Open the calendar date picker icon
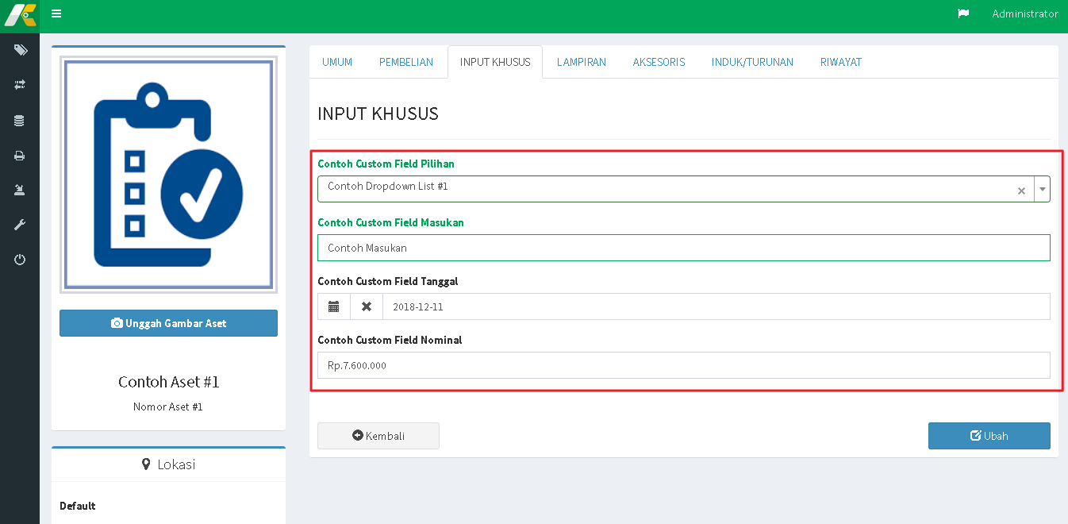1068x524 pixels. pyautogui.click(x=334, y=306)
